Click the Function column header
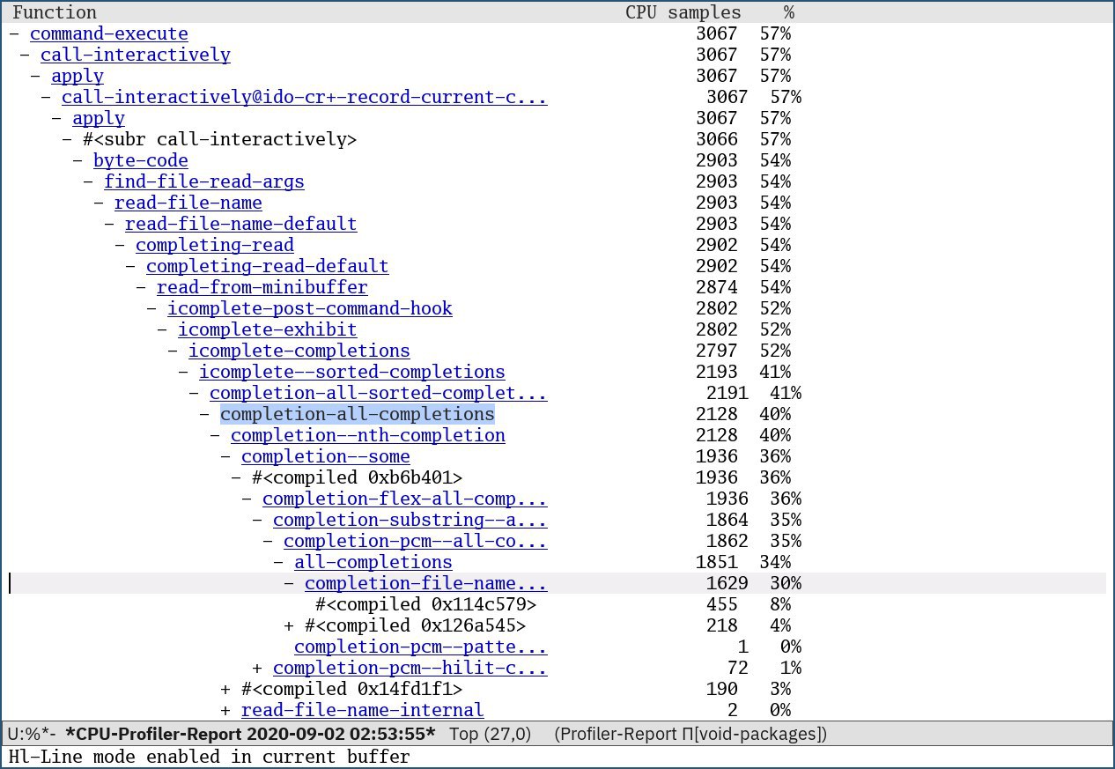The height and width of the screenshot is (769, 1115). coord(55,12)
